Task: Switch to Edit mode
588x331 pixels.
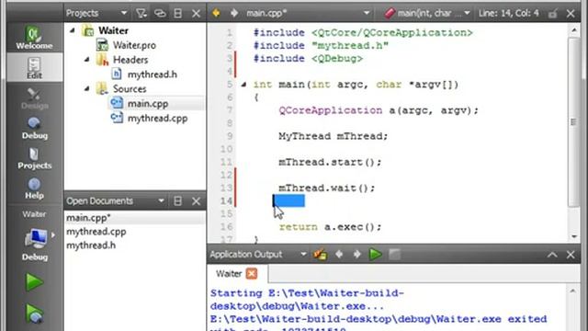Action: (34, 67)
